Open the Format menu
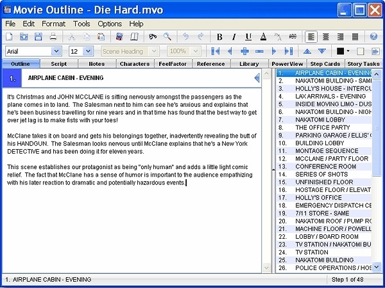Screen dimensions: 385x288 click(x=53, y=24)
